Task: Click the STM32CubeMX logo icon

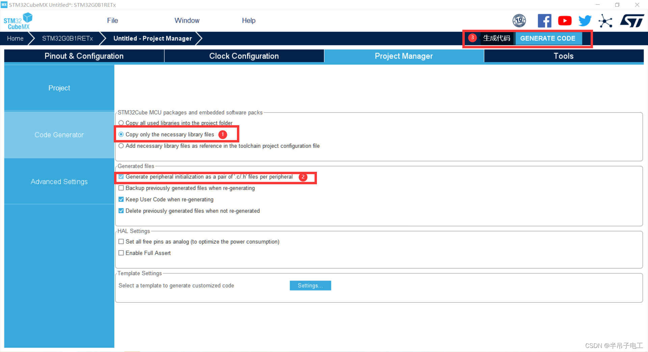Action: 18,21
